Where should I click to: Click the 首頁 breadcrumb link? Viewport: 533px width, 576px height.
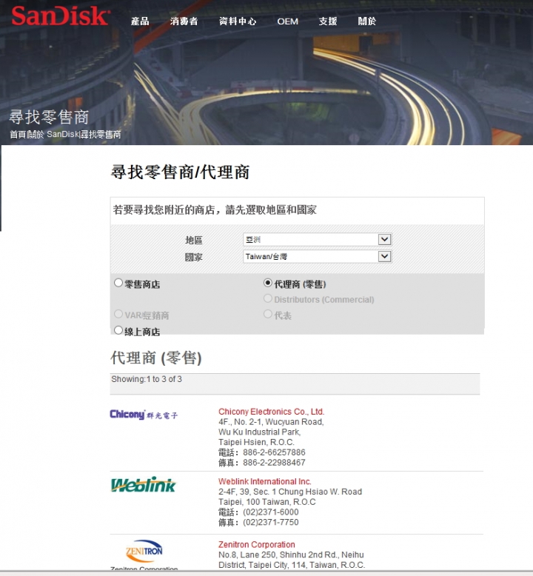(18, 135)
